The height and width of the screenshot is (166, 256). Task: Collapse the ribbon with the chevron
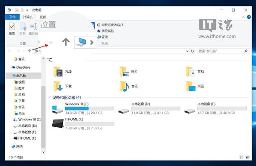(x=243, y=17)
